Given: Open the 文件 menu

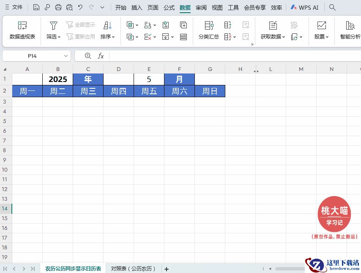Looking at the screenshot, I should (x=14, y=7).
